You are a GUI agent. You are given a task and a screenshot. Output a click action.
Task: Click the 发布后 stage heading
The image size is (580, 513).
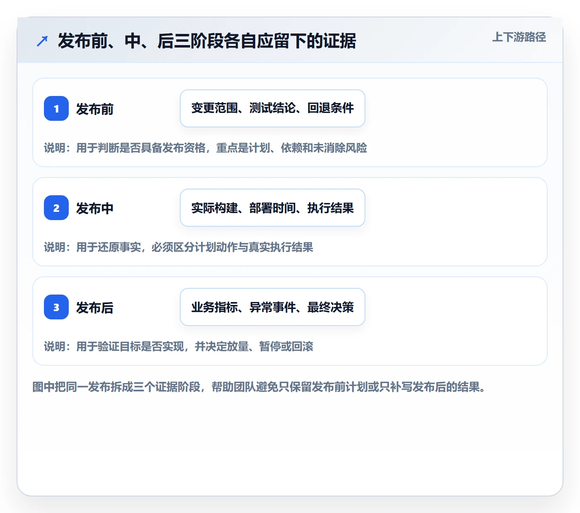(x=95, y=307)
